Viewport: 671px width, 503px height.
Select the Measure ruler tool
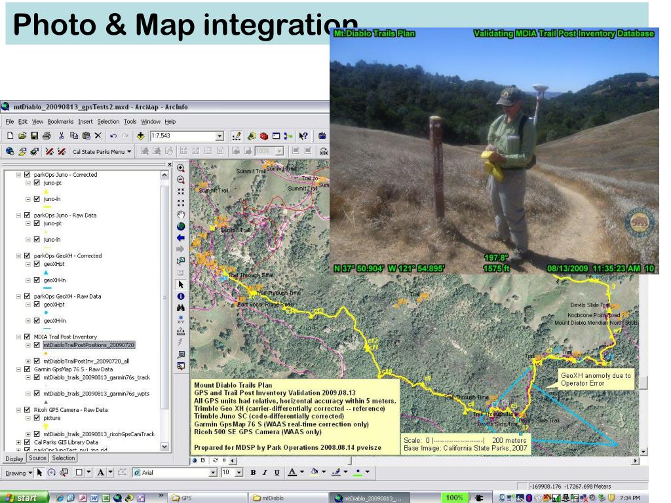tap(181, 331)
